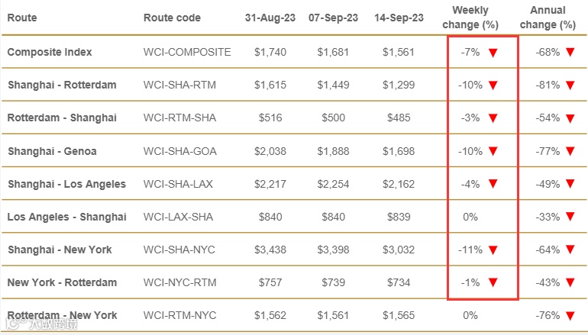The image size is (588, 335).
Task: Click the red down arrow for Composite Index weekly change
Action: [x=493, y=53]
